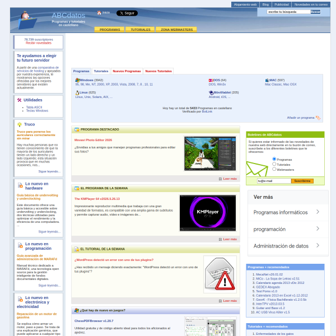Click the search text field
The width and height of the screenshot is (336, 336).
point(288,12)
